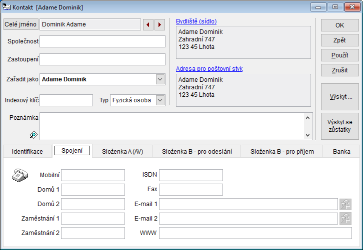The width and height of the screenshot is (363, 250).
Task: Click into the Mobilní input field
Action: [x=93, y=175]
